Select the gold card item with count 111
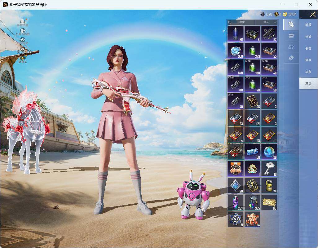 coord(269,135)
